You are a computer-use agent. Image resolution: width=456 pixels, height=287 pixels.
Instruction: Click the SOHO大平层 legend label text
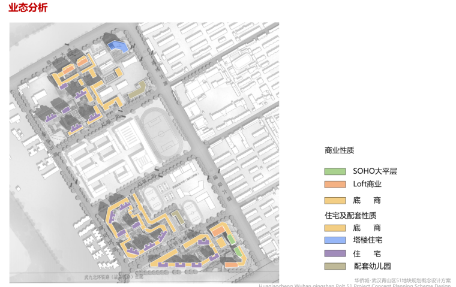click(x=374, y=171)
